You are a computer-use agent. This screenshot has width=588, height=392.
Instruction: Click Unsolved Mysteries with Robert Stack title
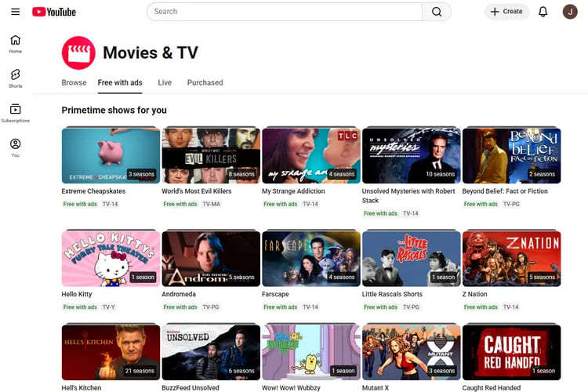point(408,196)
